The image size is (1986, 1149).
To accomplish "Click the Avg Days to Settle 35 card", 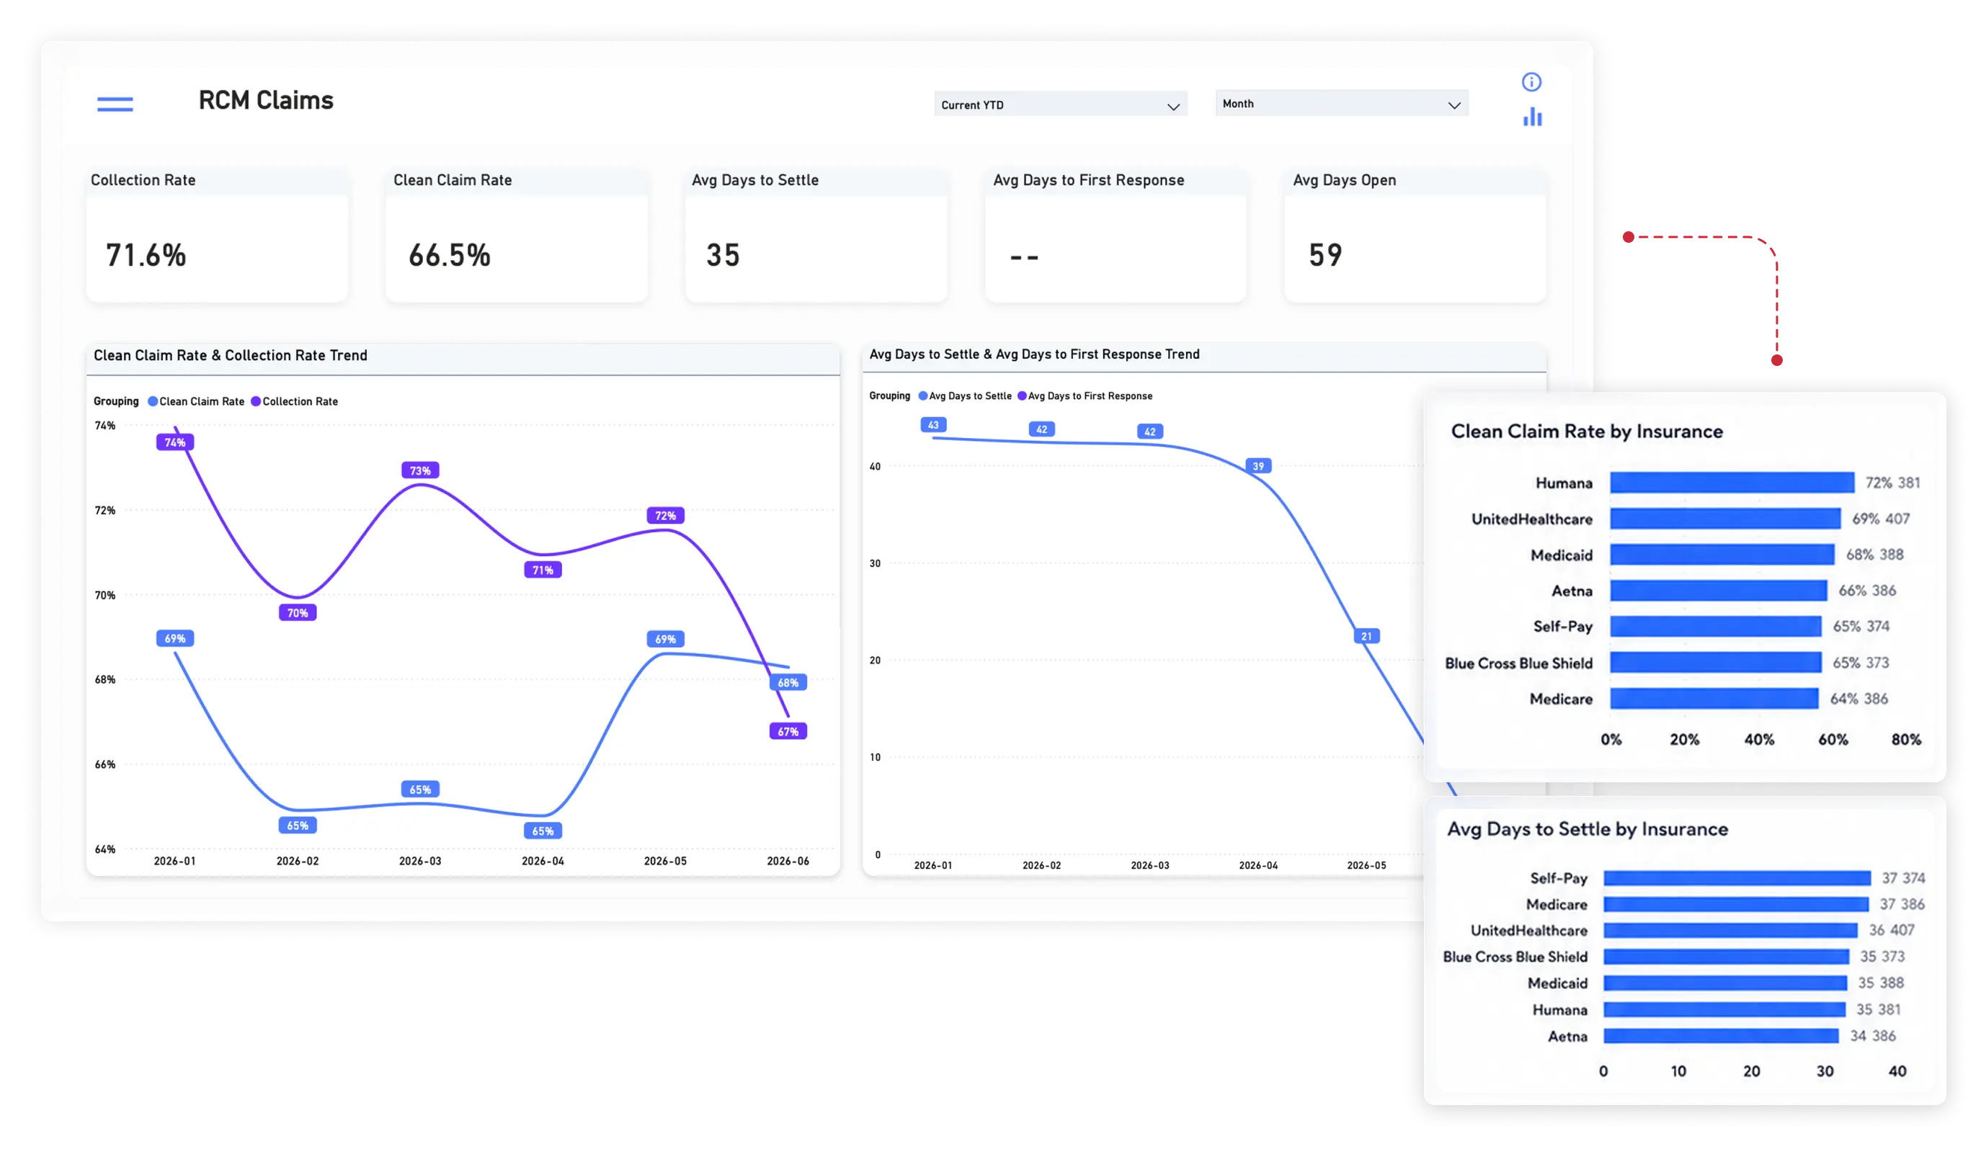I will pyautogui.click(x=816, y=235).
